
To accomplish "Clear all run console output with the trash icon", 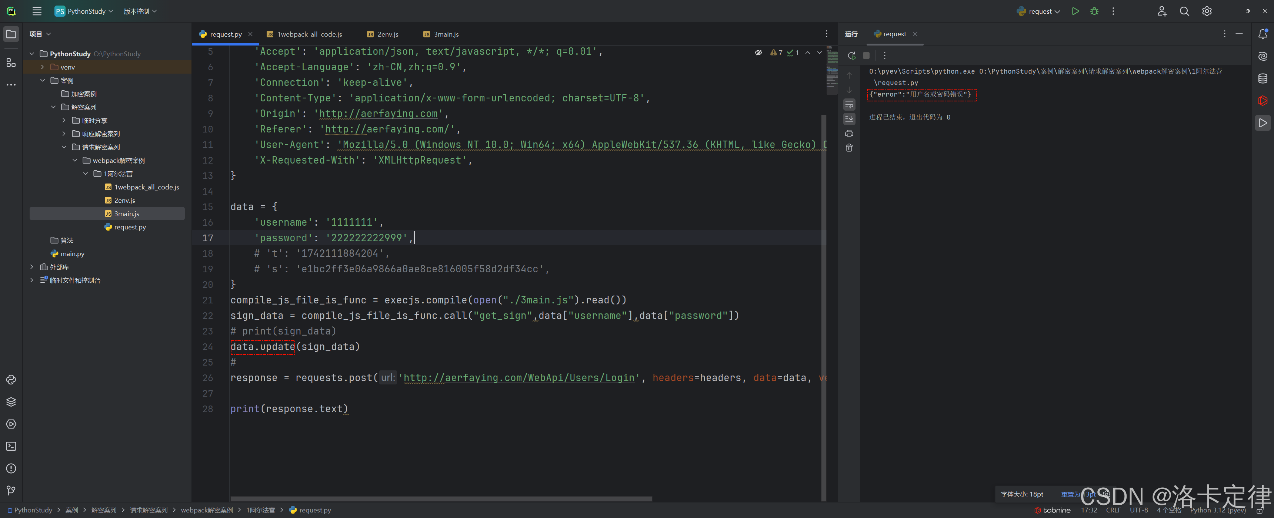I will 849,148.
